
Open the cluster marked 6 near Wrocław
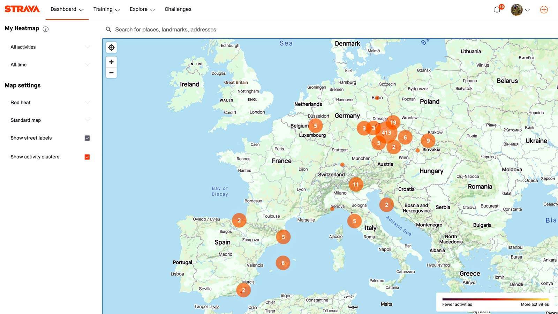click(405, 137)
